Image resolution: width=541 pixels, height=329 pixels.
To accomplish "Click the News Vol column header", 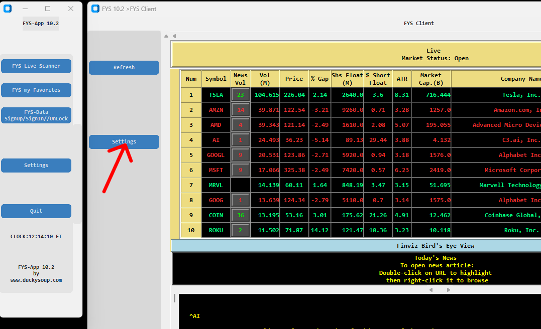I will 241,79.
